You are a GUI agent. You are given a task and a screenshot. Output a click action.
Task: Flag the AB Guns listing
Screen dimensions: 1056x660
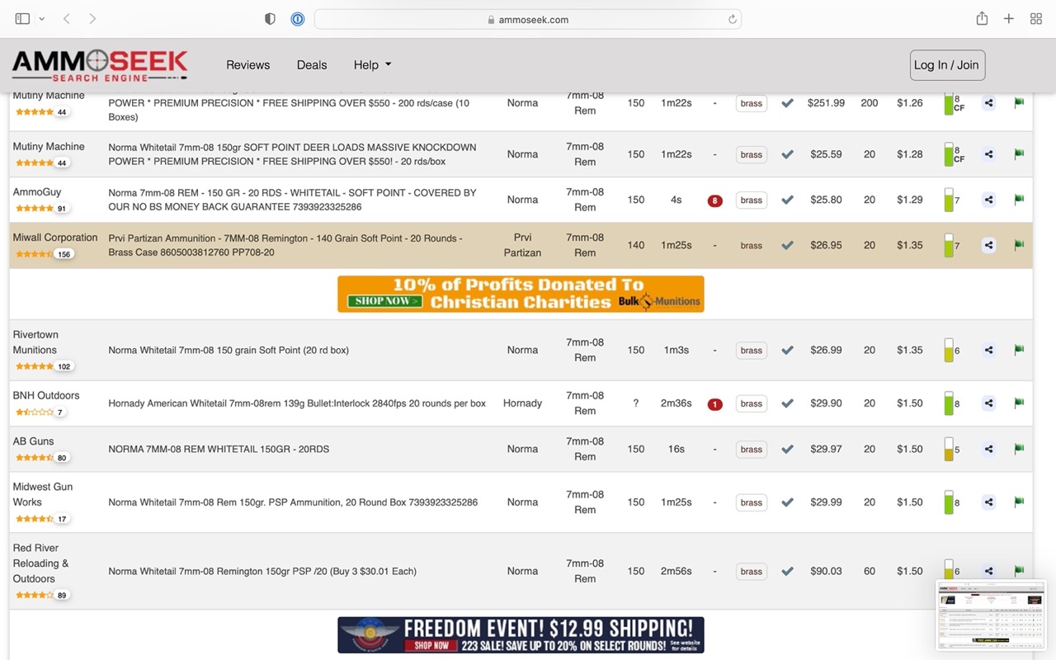pos(1019,448)
